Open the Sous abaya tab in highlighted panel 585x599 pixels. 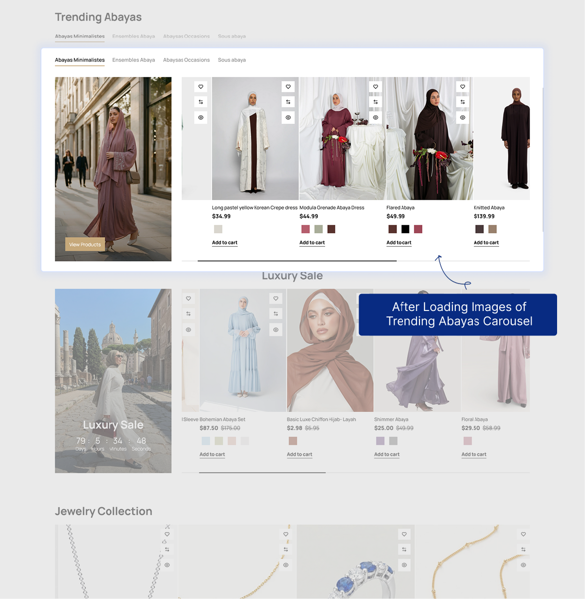[232, 60]
